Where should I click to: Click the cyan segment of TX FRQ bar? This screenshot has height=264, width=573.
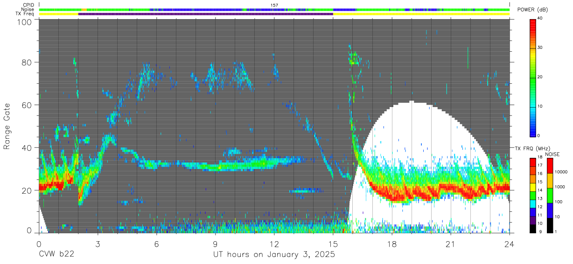[x=533, y=204]
